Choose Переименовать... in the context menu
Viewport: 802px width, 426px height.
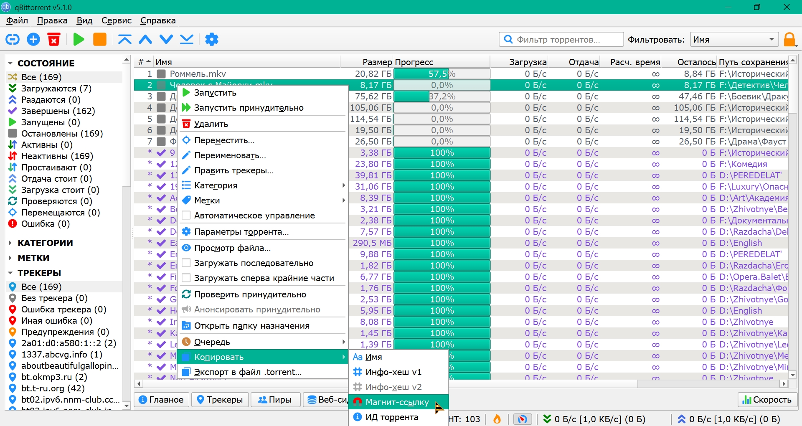pos(263,155)
